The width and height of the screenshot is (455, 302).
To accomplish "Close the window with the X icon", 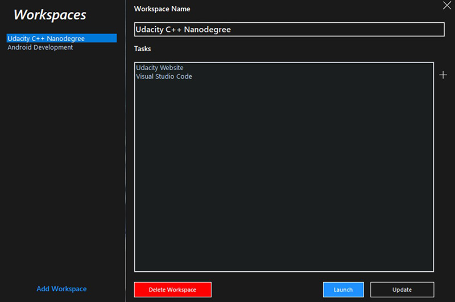I will pos(446,6).
